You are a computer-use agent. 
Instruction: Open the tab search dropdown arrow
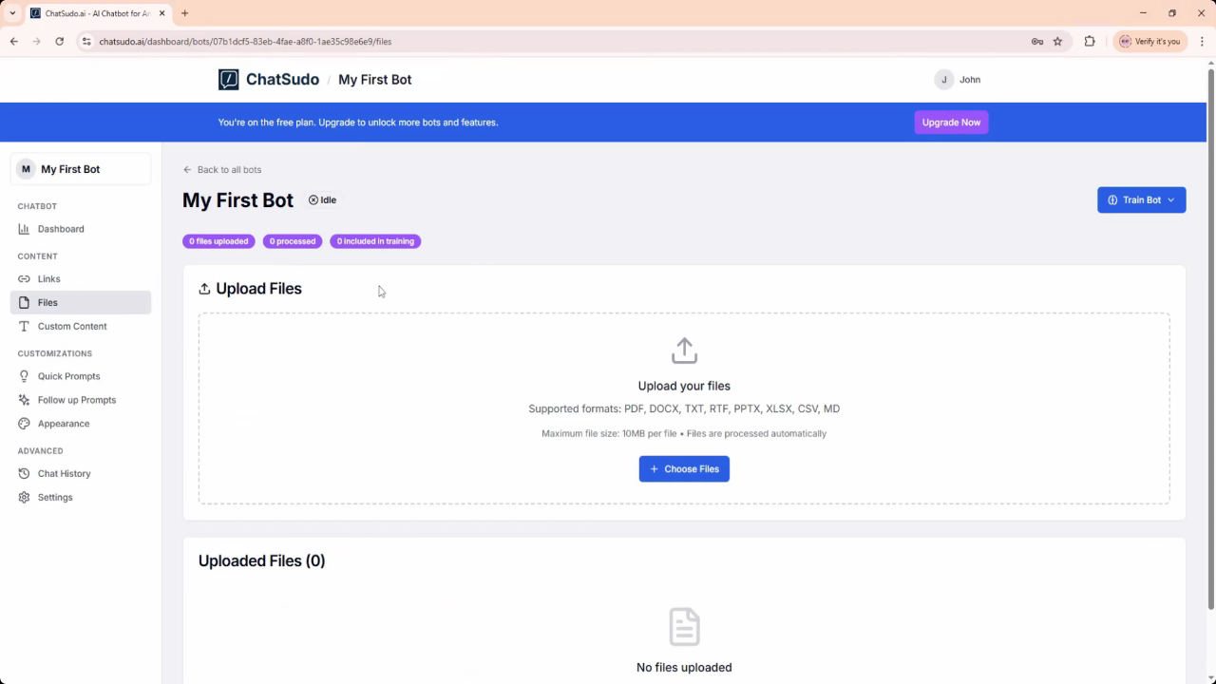click(12, 13)
